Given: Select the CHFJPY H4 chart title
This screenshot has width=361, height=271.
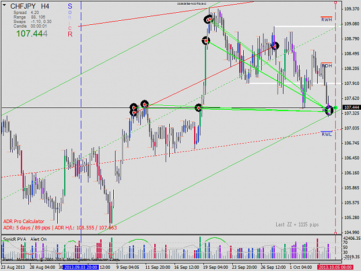Looking at the screenshot, I should click(x=29, y=6).
